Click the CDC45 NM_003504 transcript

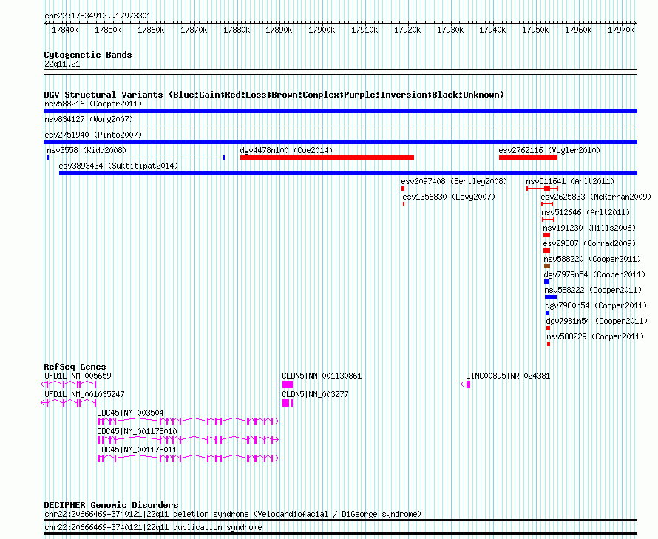click(188, 421)
